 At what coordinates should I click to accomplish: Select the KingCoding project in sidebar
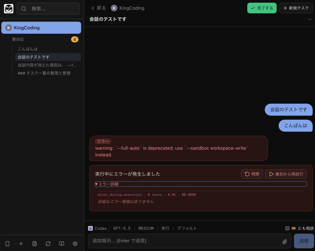coord(41,28)
